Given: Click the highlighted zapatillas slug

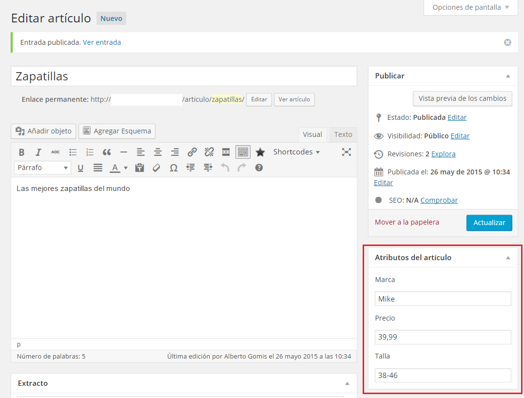Looking at the screenshot, I should [x=227, y=99].
